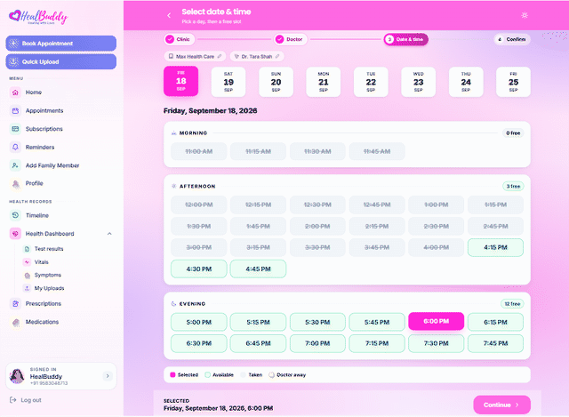
Task: Click the Log out arrow icon
Action: pos(13,400)
